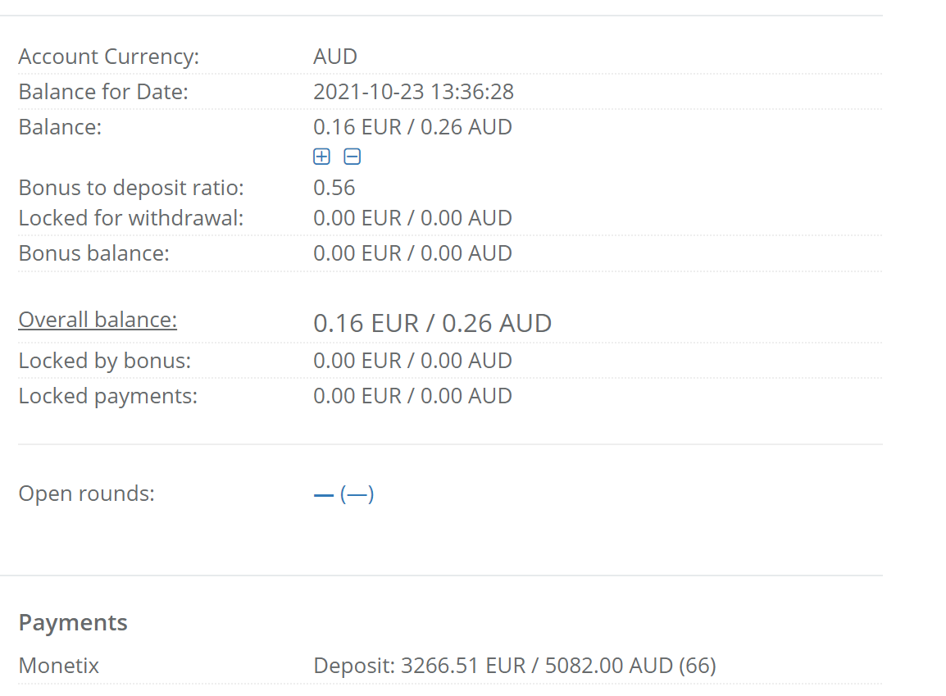Click the plus icon under Balance
The image size is (946, 696).
[322, 157]
